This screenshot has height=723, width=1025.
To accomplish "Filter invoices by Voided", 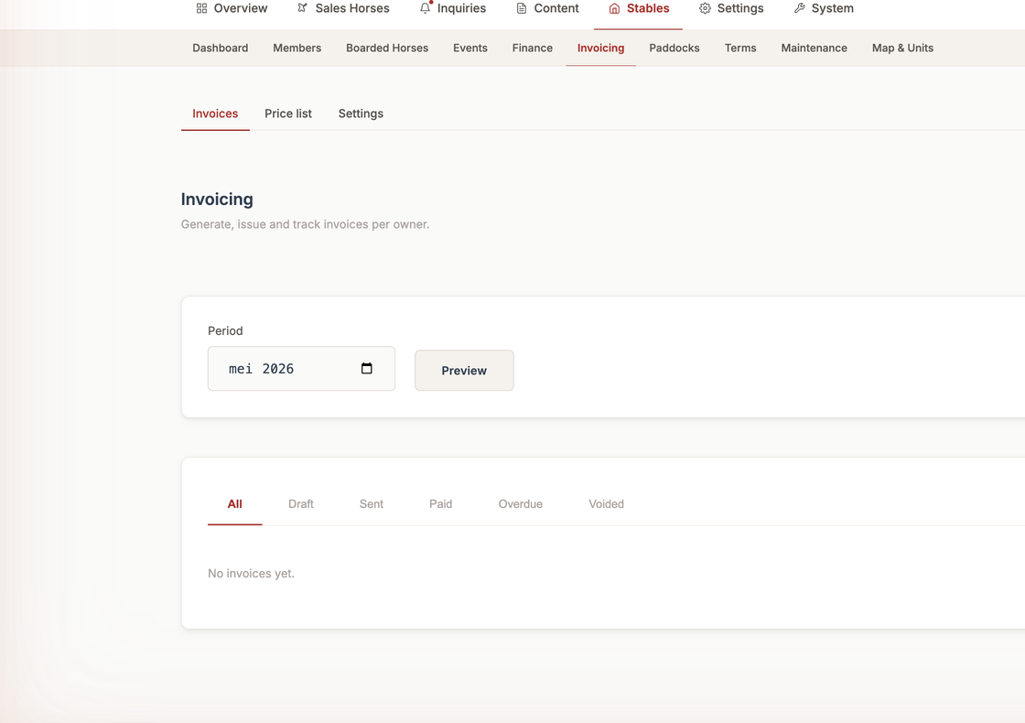I will coord(606,504).
